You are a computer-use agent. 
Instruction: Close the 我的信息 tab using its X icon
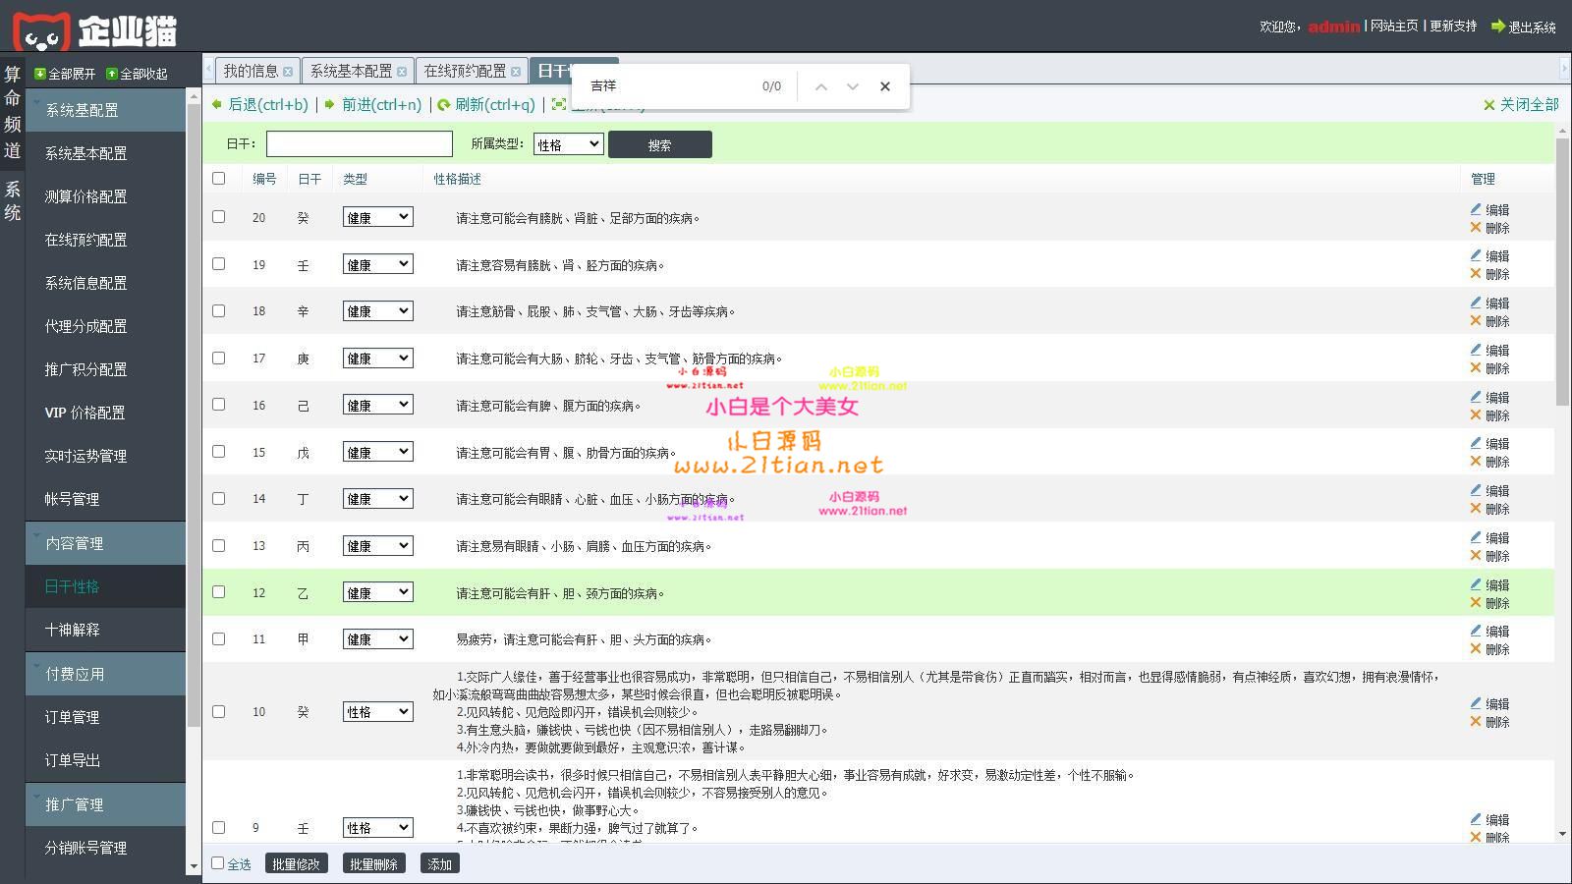[x=287, y=72]
